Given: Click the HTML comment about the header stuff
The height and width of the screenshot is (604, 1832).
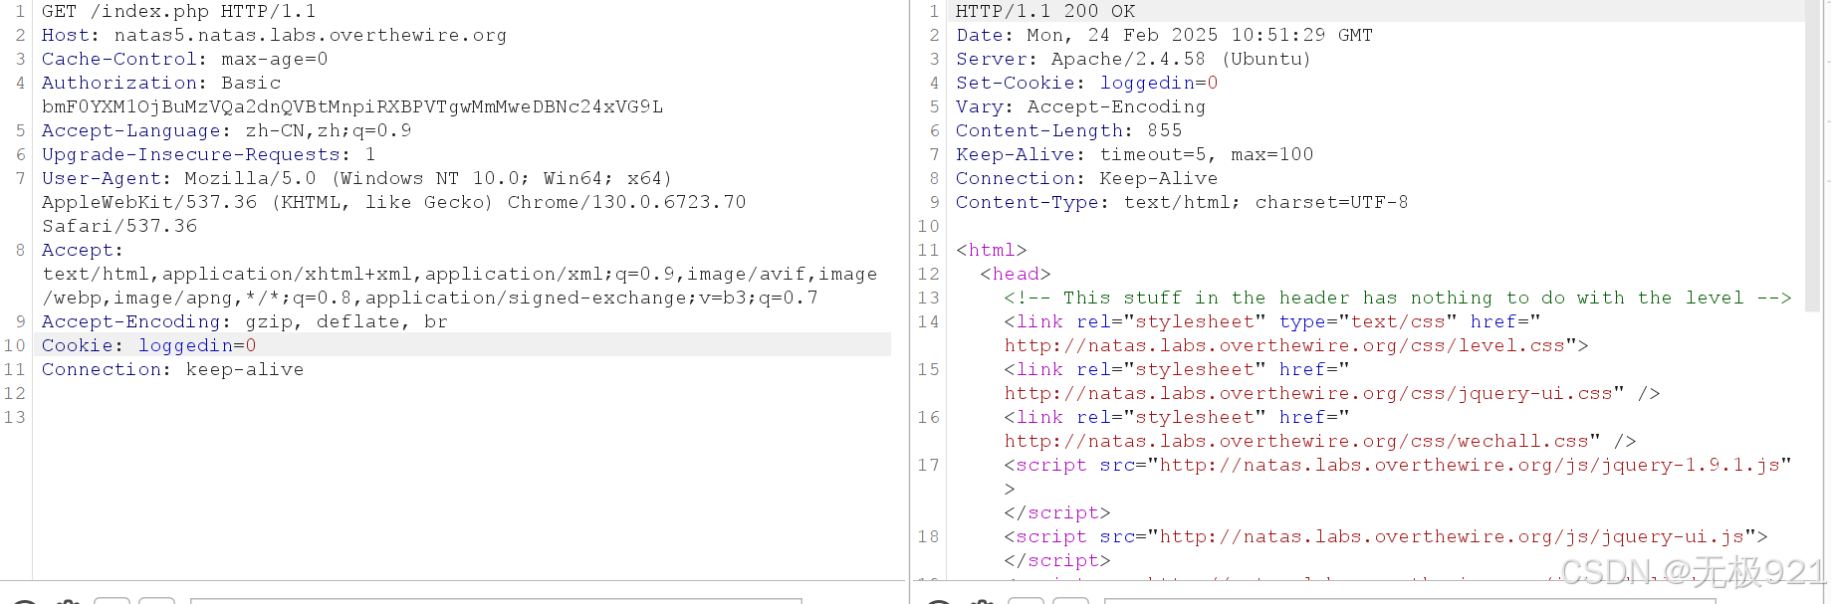Looking at the screenshot, I should (1398, 298).
